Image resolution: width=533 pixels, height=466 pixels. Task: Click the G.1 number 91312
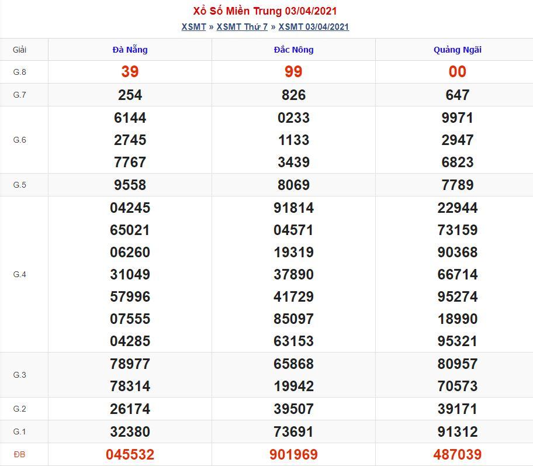point(458,432)
